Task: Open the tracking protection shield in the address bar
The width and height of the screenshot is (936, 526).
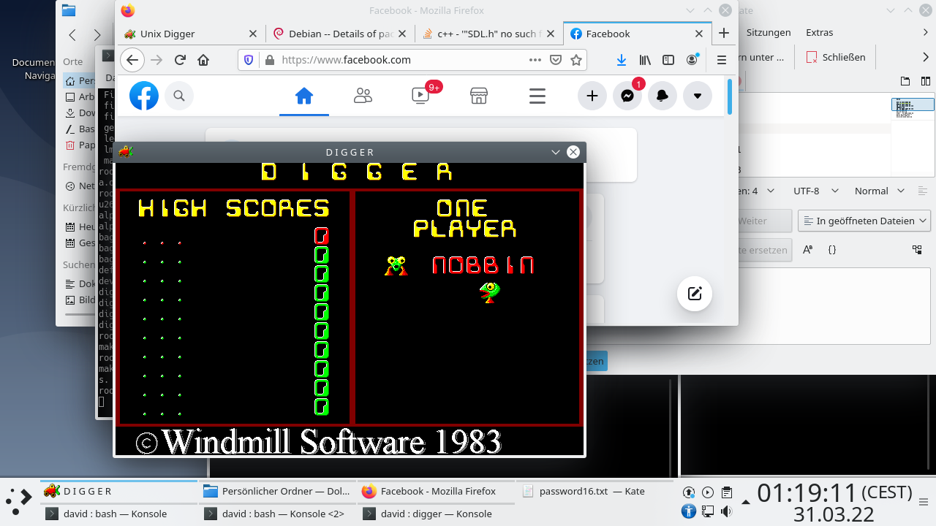Action: click(249, 60)
